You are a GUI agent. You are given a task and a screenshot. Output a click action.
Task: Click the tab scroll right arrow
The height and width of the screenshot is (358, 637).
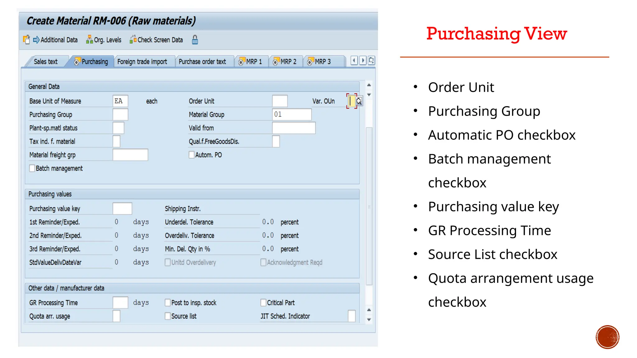pos(363,60)
